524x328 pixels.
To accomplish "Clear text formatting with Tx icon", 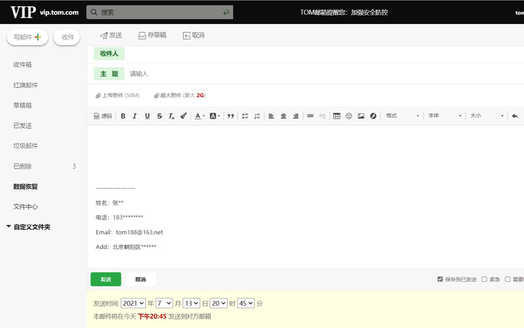I will (171, 116).
